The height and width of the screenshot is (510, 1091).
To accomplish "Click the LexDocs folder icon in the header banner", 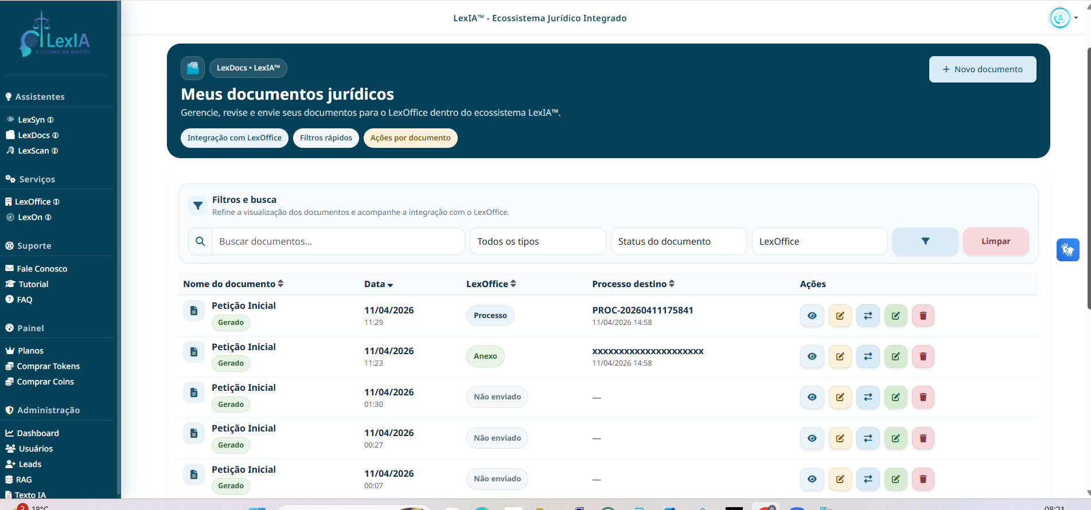I will 193,68.
